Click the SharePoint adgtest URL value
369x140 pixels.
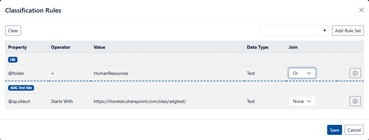[139, 101]
